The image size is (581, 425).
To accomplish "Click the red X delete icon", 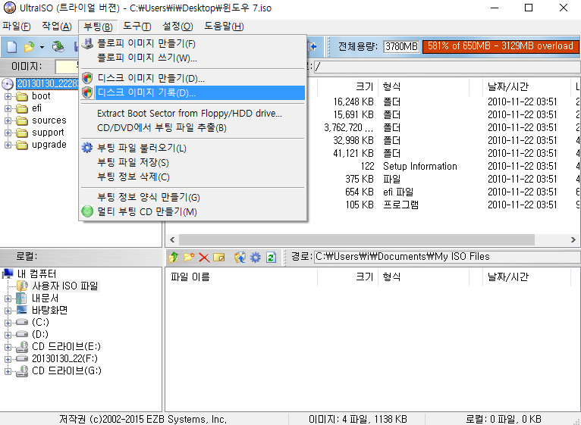I will pos(204,257).
